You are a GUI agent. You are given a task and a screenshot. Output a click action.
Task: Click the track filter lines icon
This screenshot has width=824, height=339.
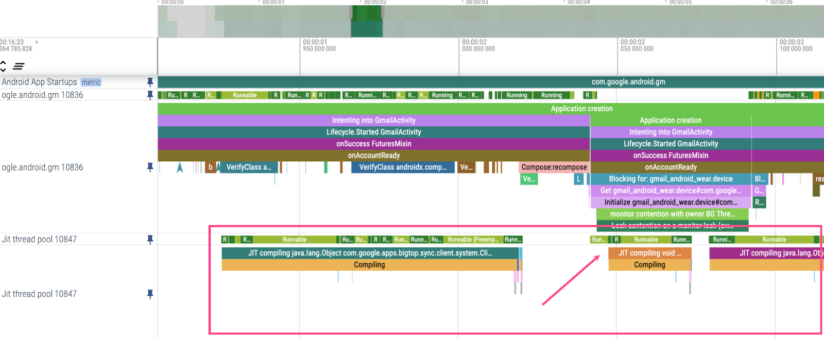coord(19,66)
